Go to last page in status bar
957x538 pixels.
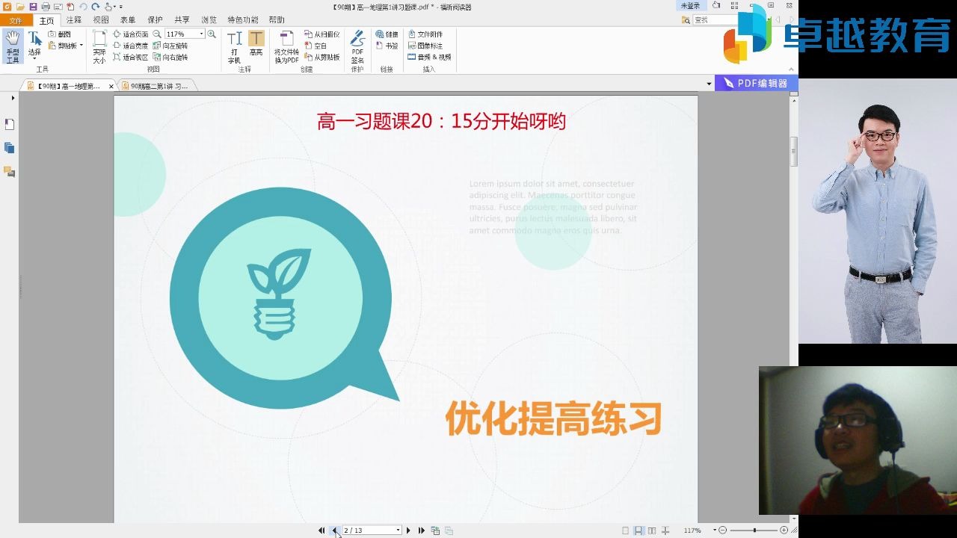pyautogui.click(x=422, y=531)
